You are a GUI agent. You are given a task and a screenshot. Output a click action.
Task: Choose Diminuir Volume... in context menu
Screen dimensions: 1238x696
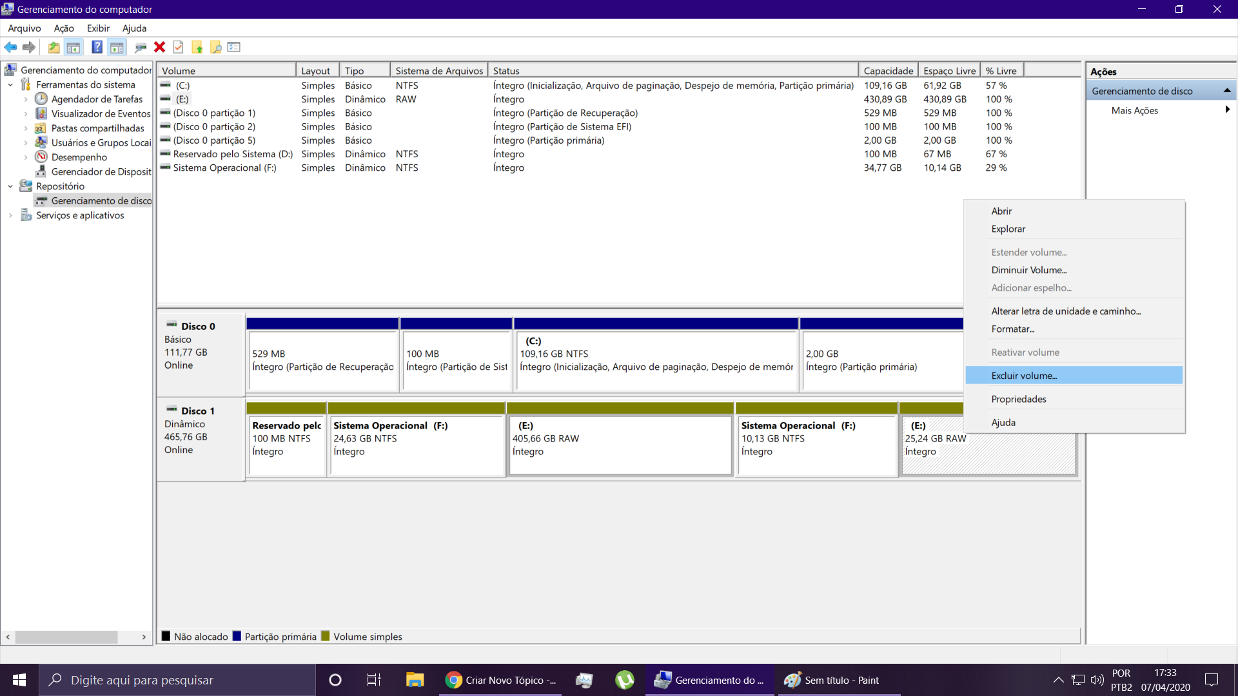coord(1074,270)
